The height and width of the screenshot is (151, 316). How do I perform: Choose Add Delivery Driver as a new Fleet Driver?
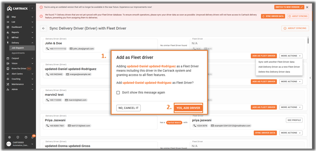[279, 67]
